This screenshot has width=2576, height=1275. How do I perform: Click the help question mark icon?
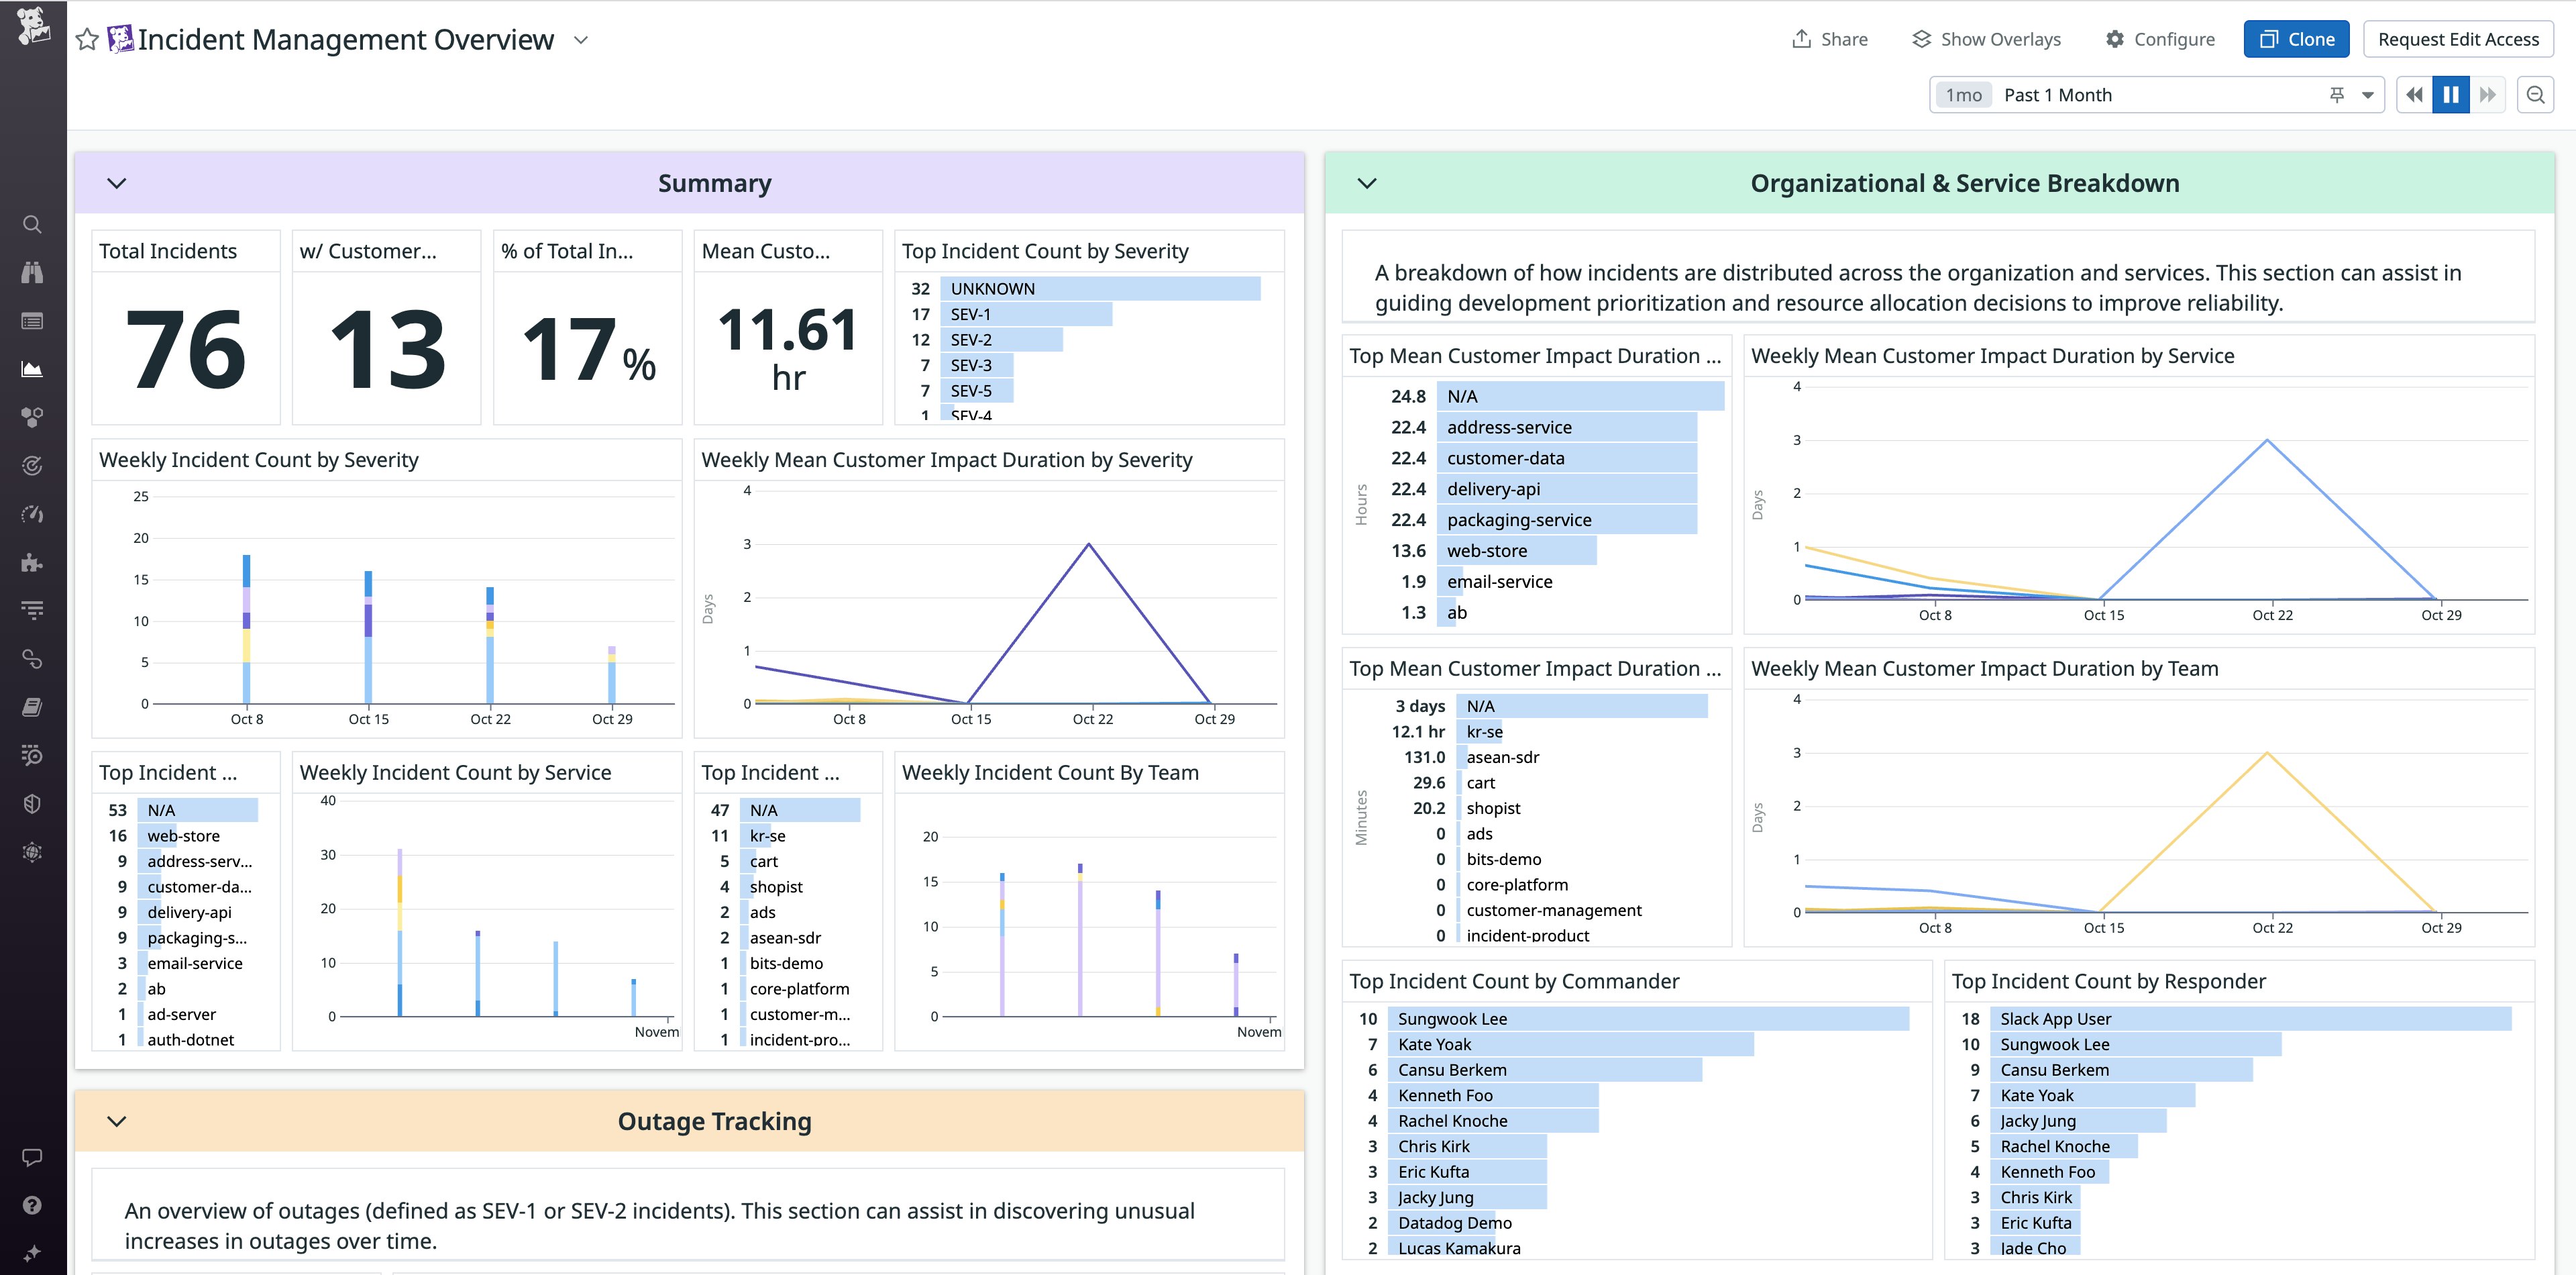(x=32, y=1205)
